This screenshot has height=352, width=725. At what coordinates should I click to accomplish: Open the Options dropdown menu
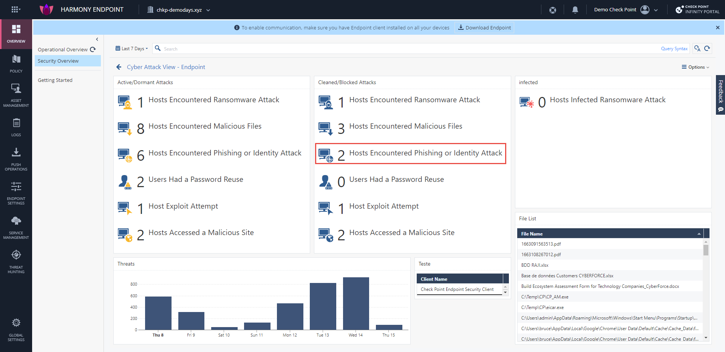tap(696, 67)
